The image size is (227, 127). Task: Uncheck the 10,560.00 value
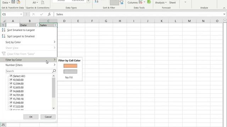tap(11, 79)
